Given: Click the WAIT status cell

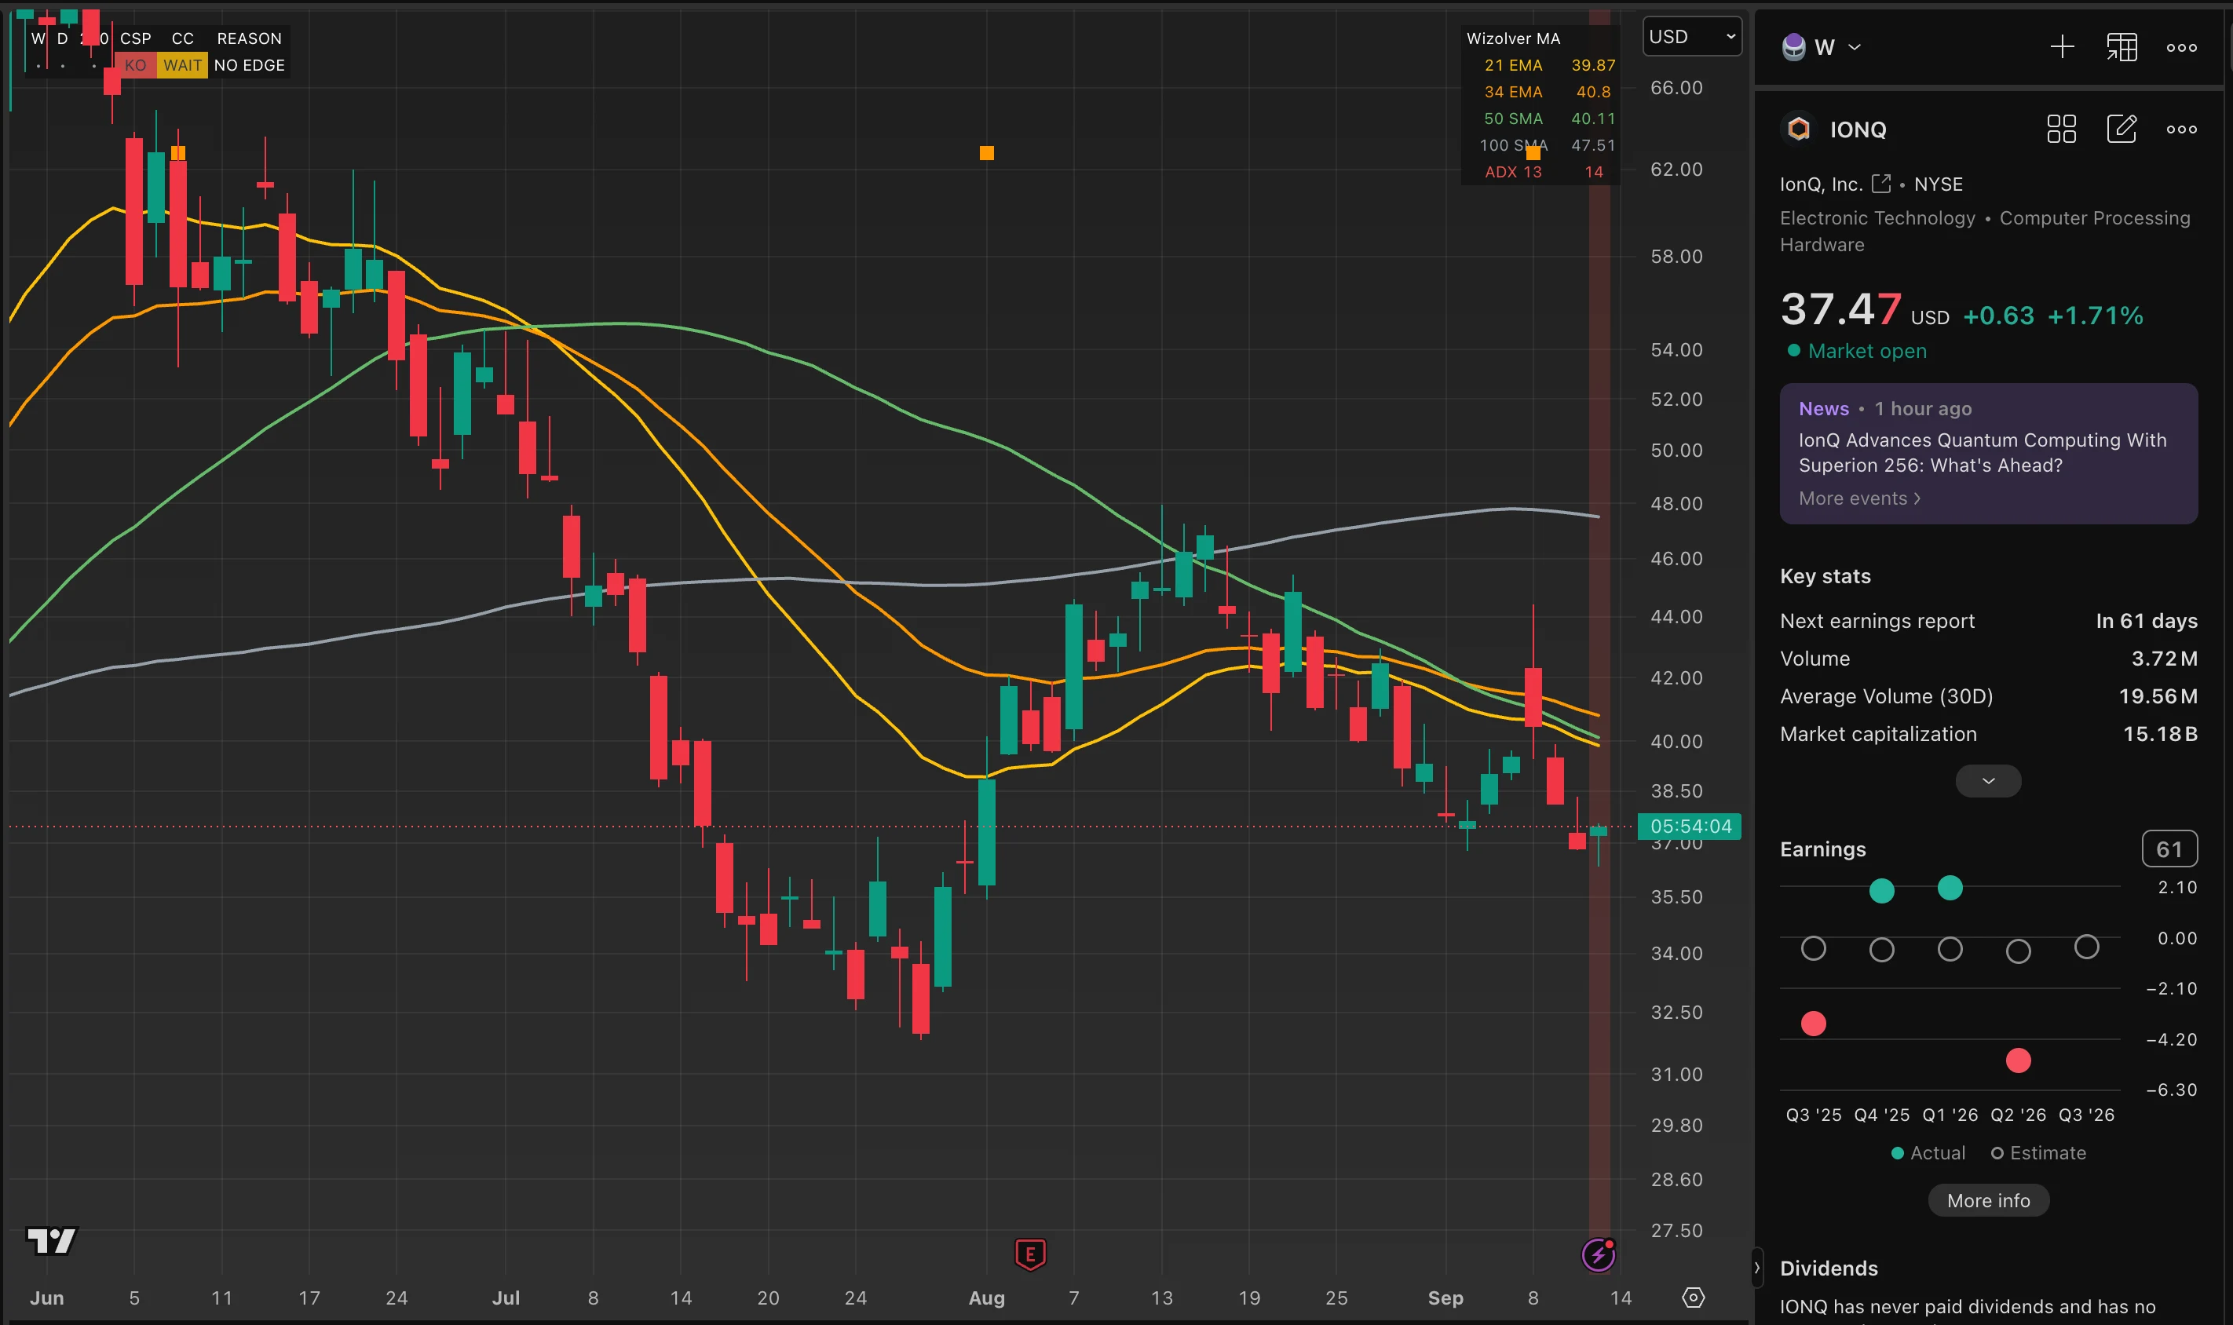Looking at the screenshot, I should pyautogui.click(x=182, y=65).
